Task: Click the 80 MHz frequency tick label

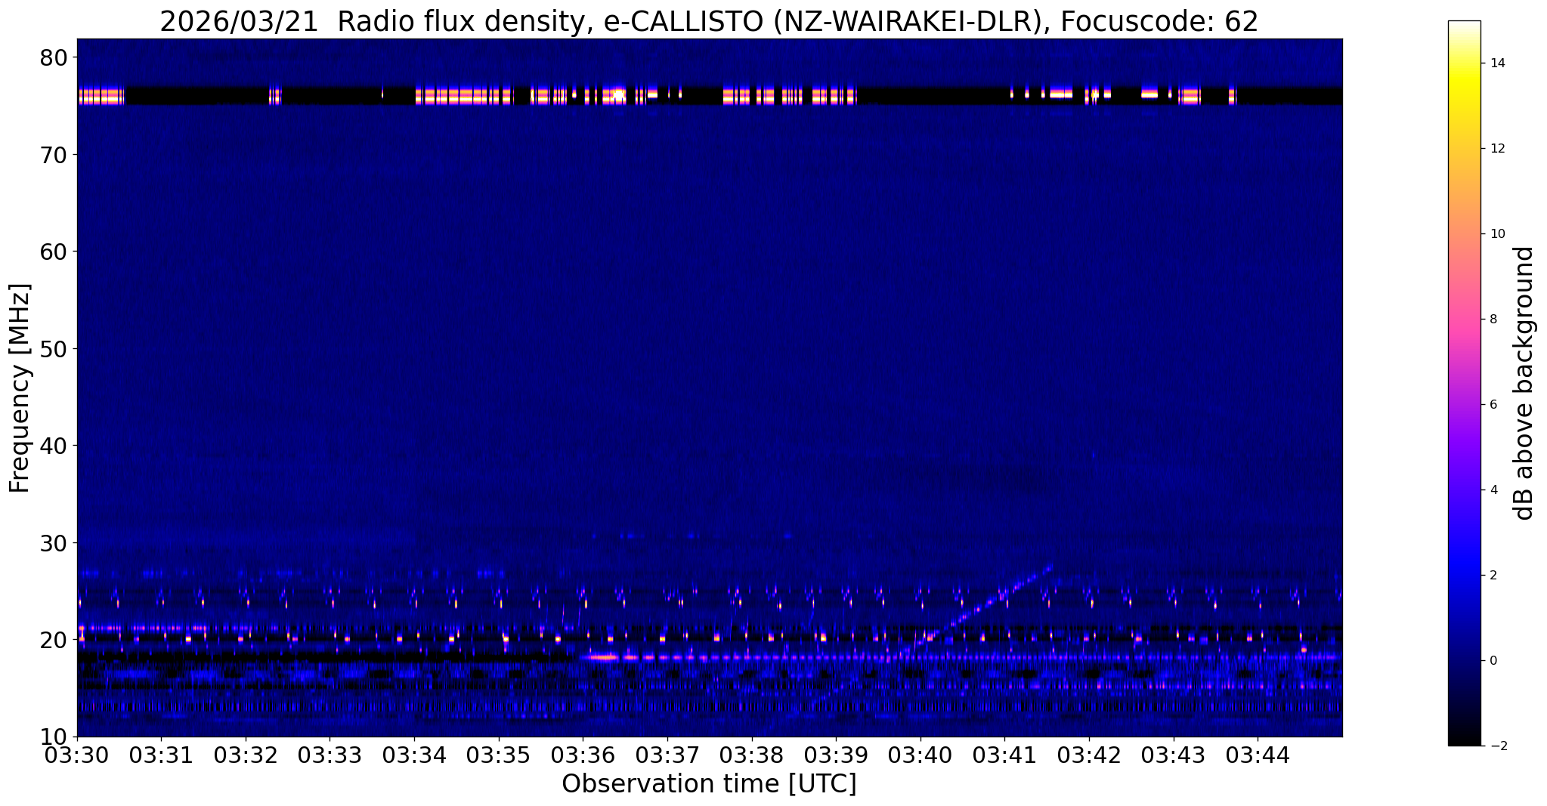Action: point(54,57)
